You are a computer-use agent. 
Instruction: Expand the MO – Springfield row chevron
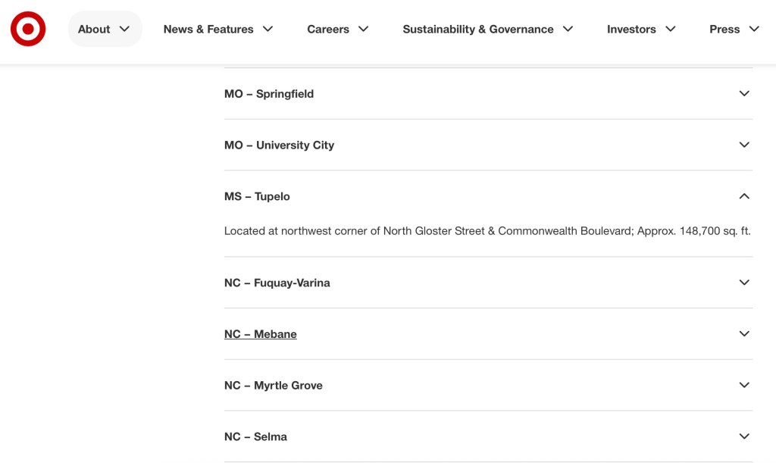(744, 93)
